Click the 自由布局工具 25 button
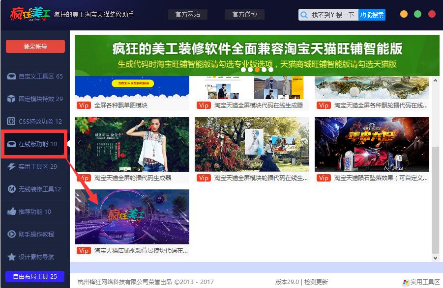This screenshot has height=288, width=443. [35, 276]
